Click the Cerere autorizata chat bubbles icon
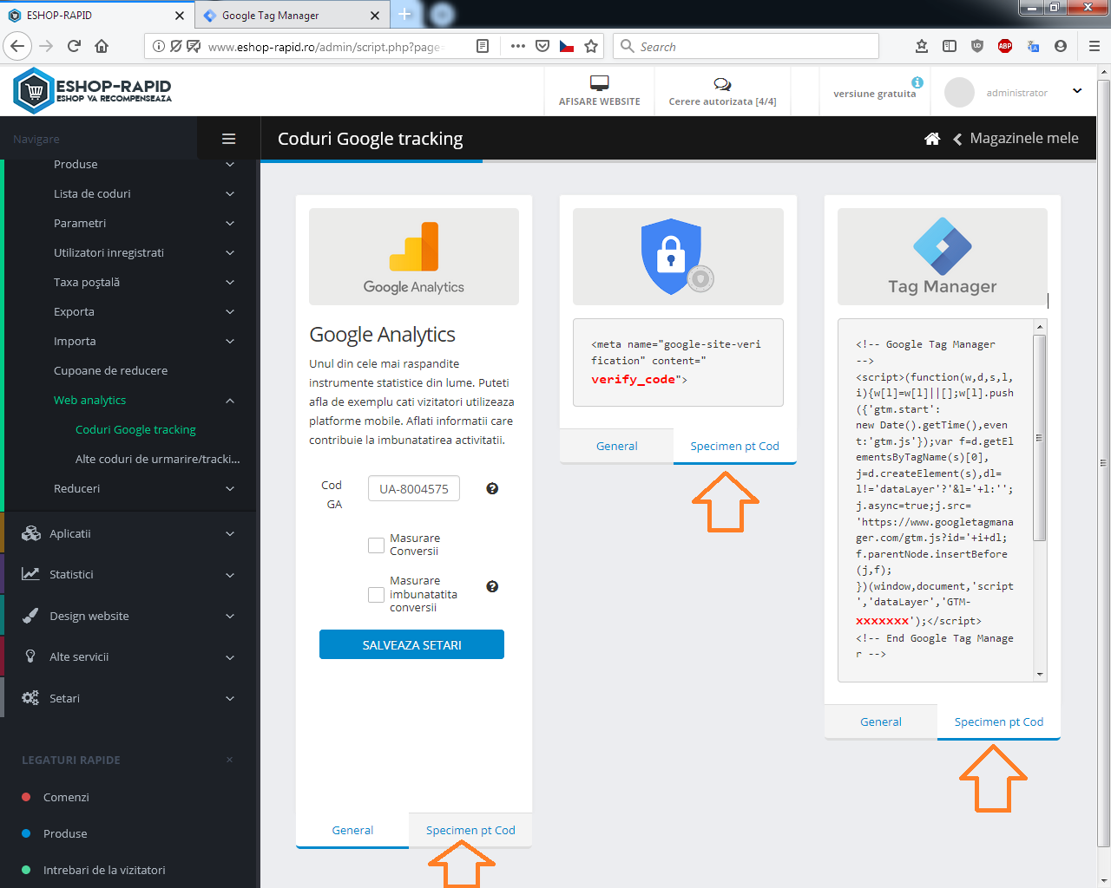Viewport: 1111px width, 888px height. pyautogui.click(x=722, y=84)
